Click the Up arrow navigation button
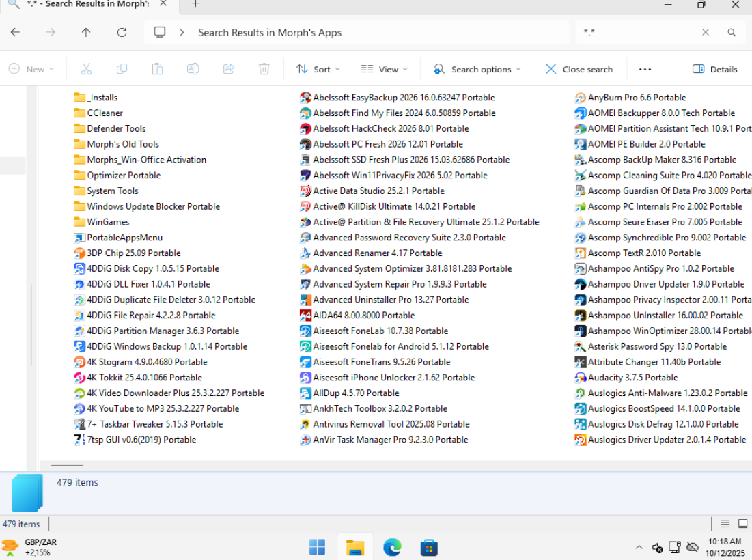Viewport: 752px width, 560px height. [x=86, y=32]
